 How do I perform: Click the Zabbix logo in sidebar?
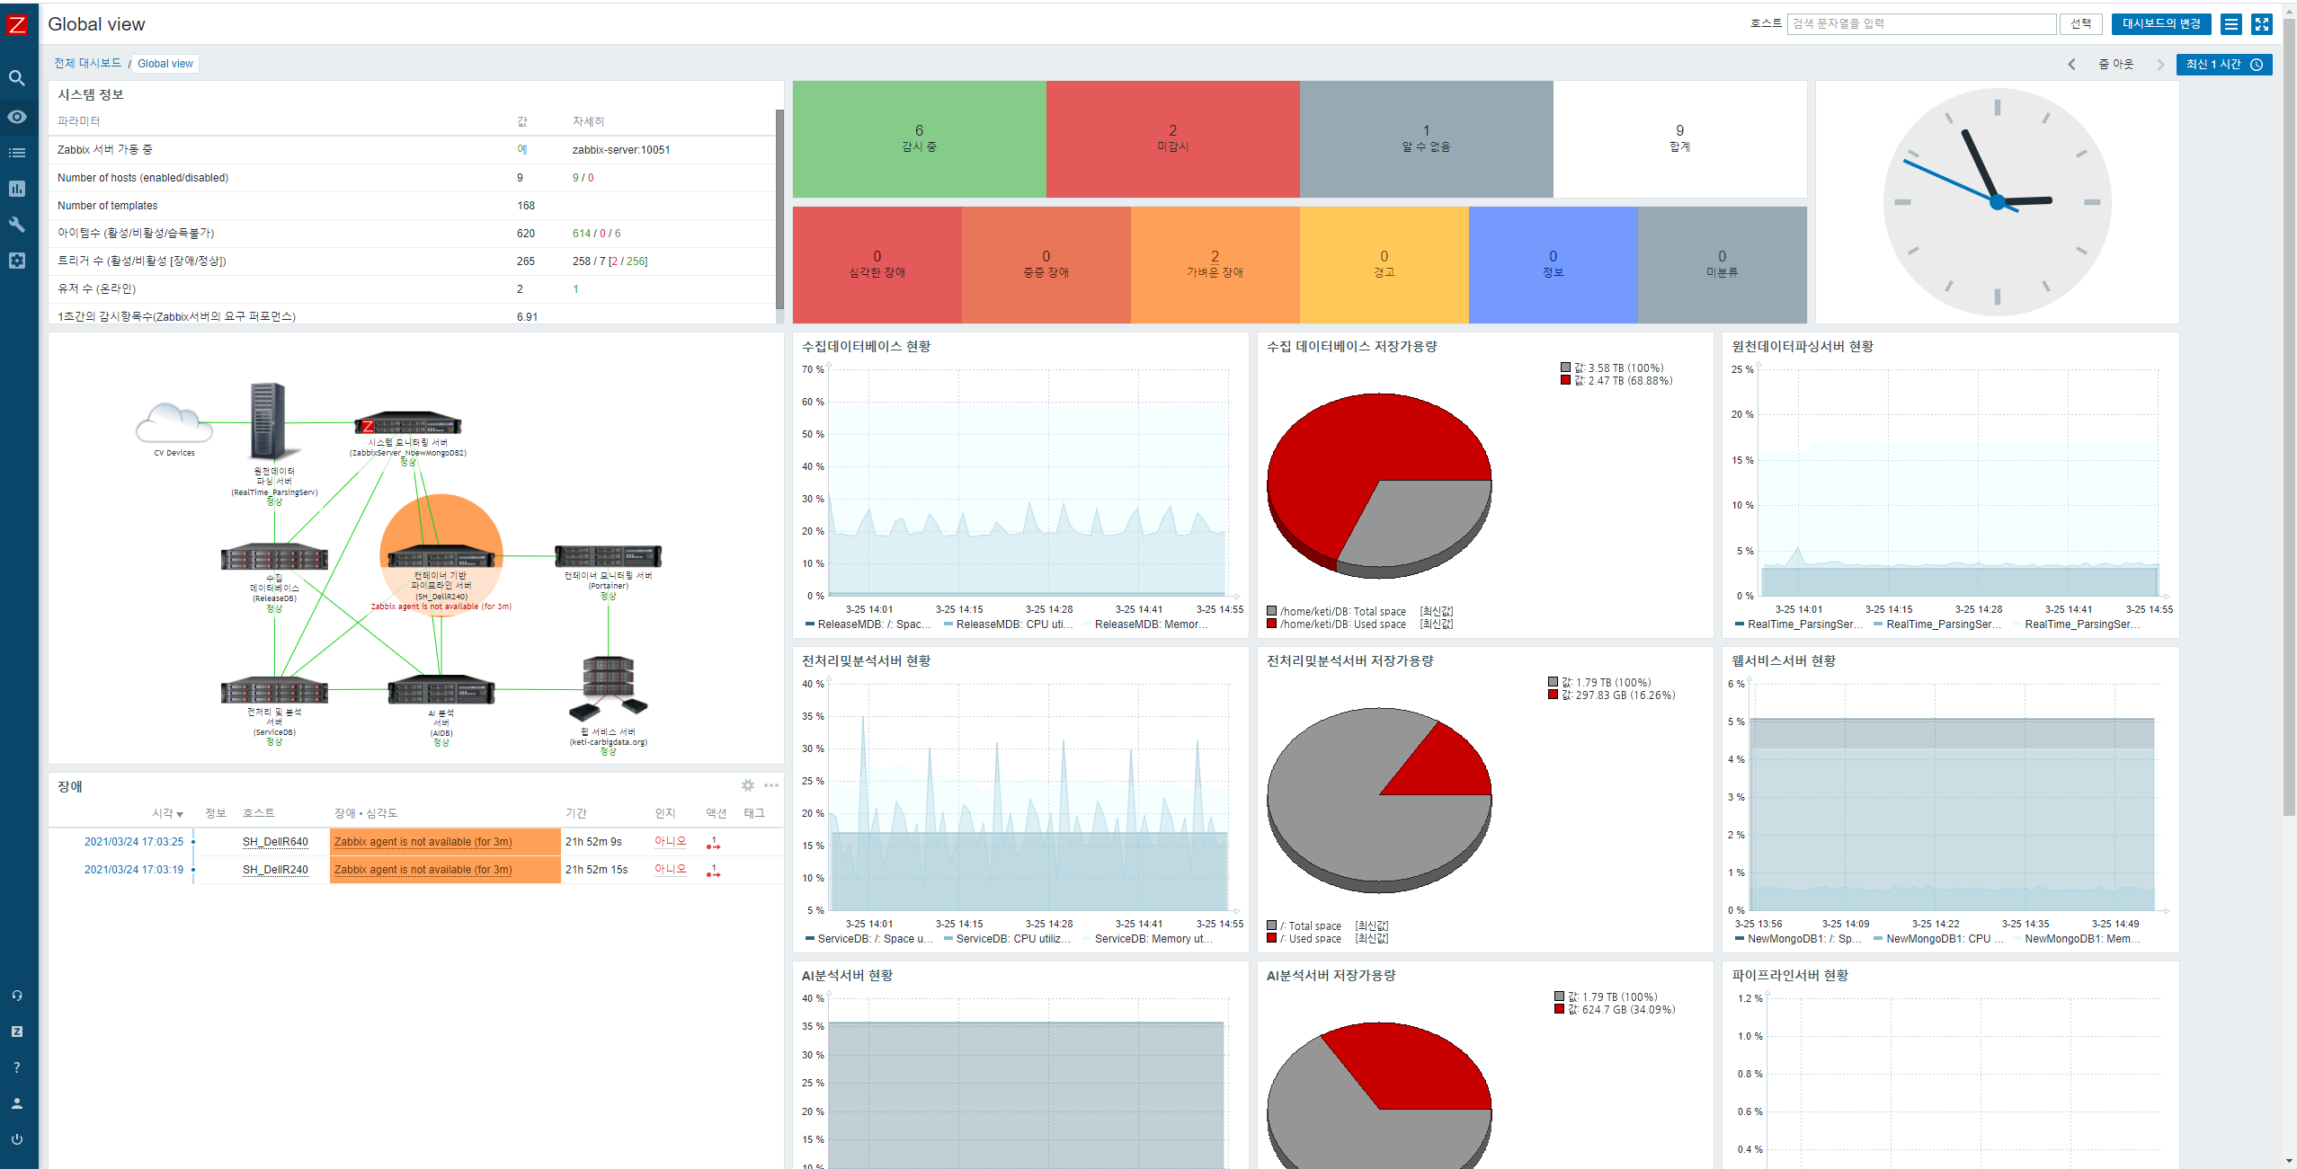click(17, 24)
